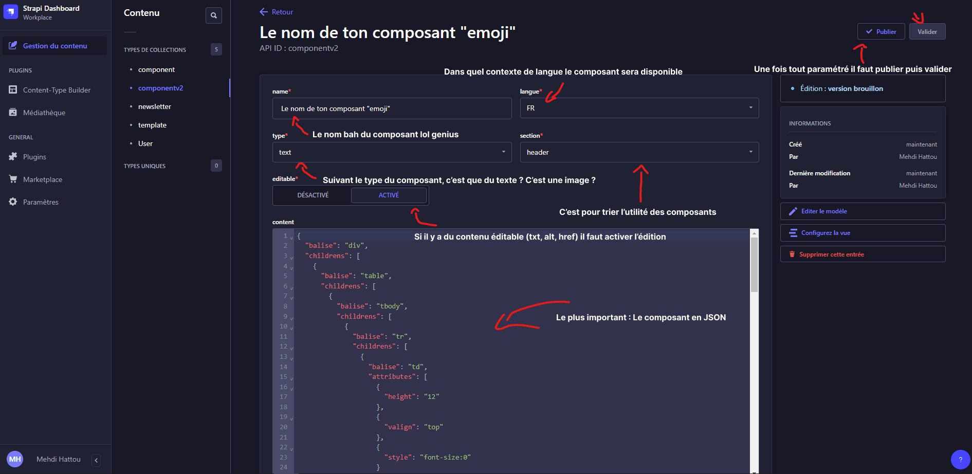The image size is (972, 474).
Task: Open the type dropdown
Action: [392, 152]
